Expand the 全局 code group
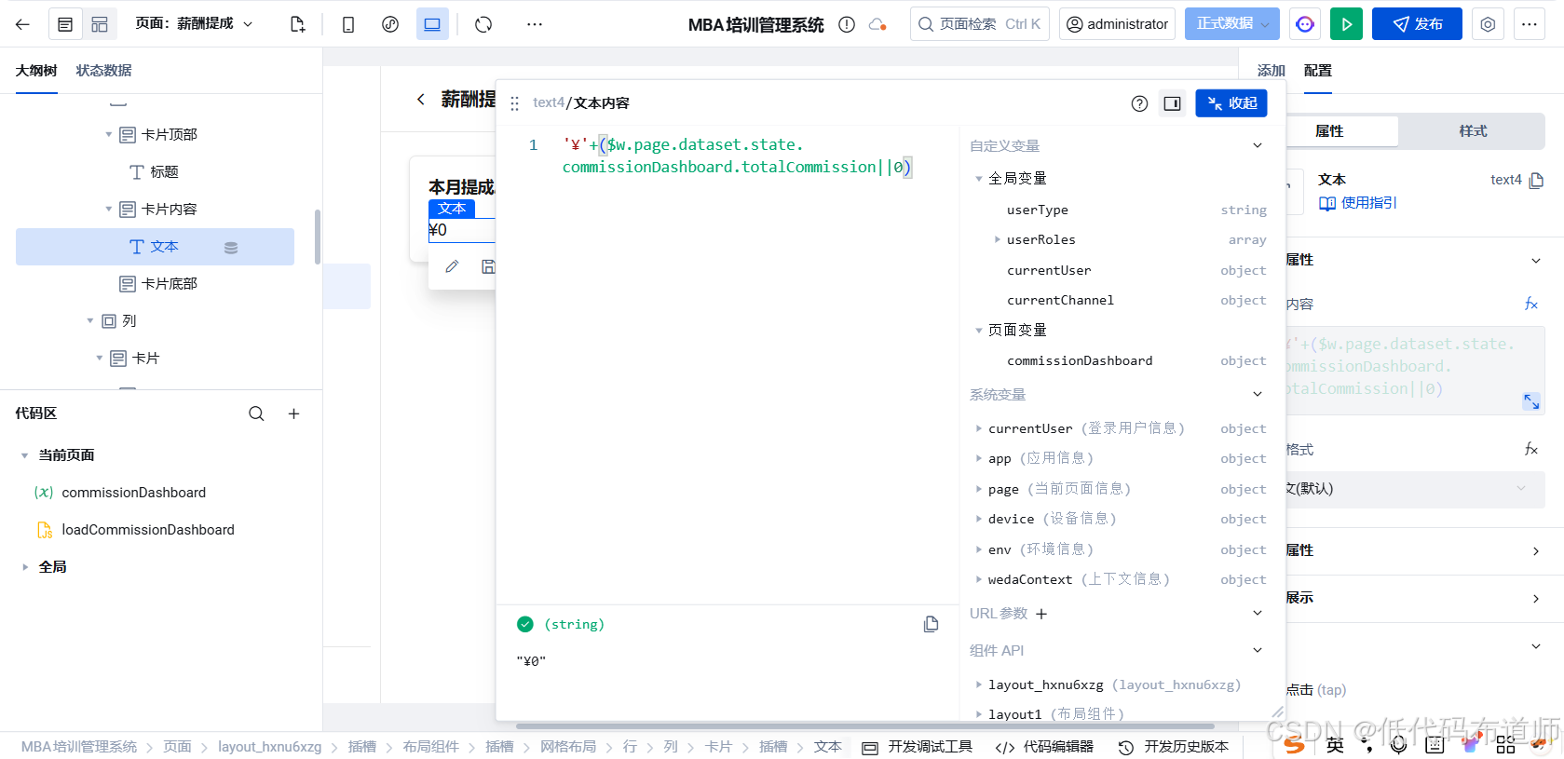 [24, 567]
